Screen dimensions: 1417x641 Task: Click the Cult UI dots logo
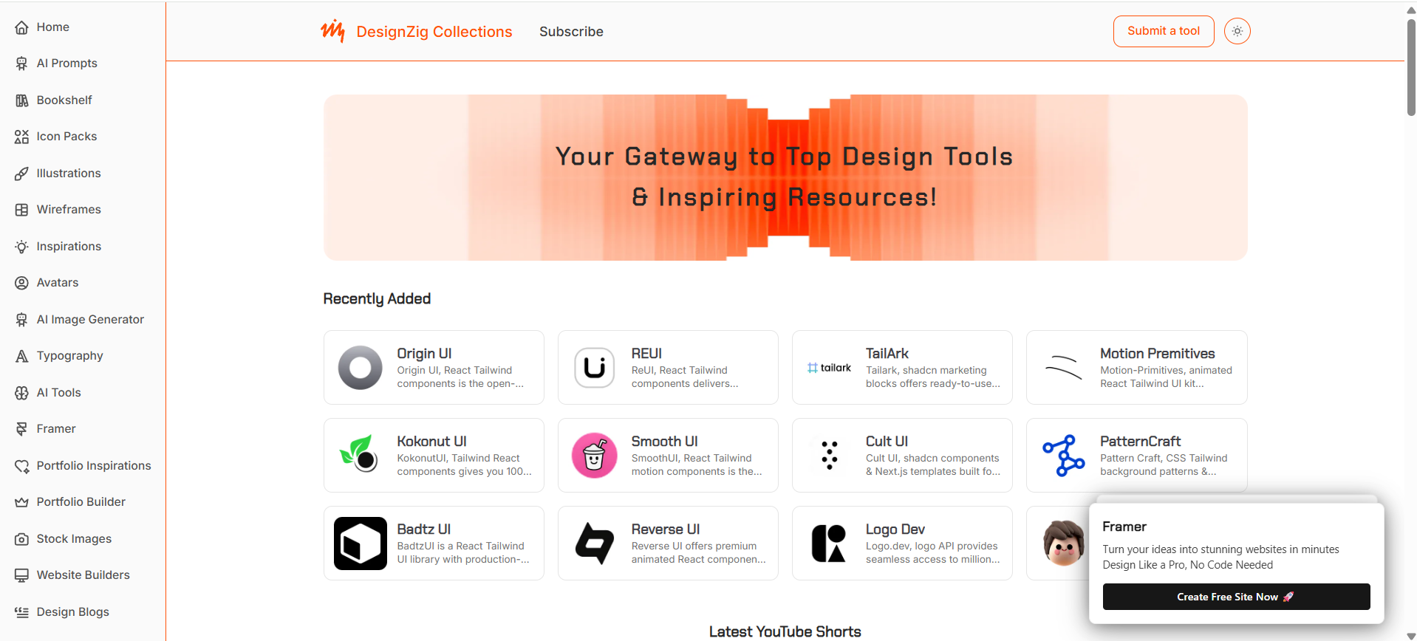tap(829, 456)
